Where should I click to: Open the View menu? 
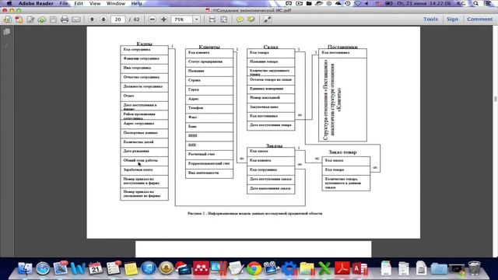[x=95, y=3]
